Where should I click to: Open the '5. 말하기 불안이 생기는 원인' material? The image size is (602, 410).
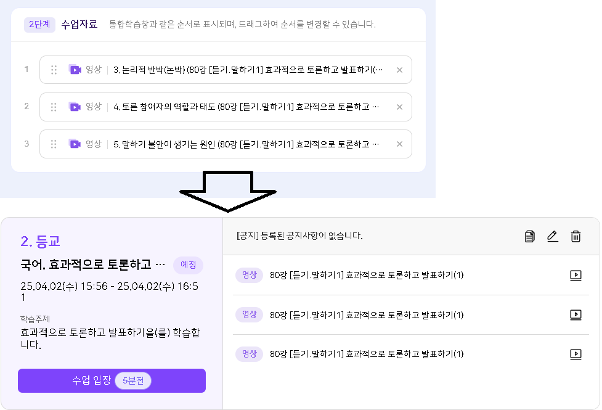click(x=248, y=144)
